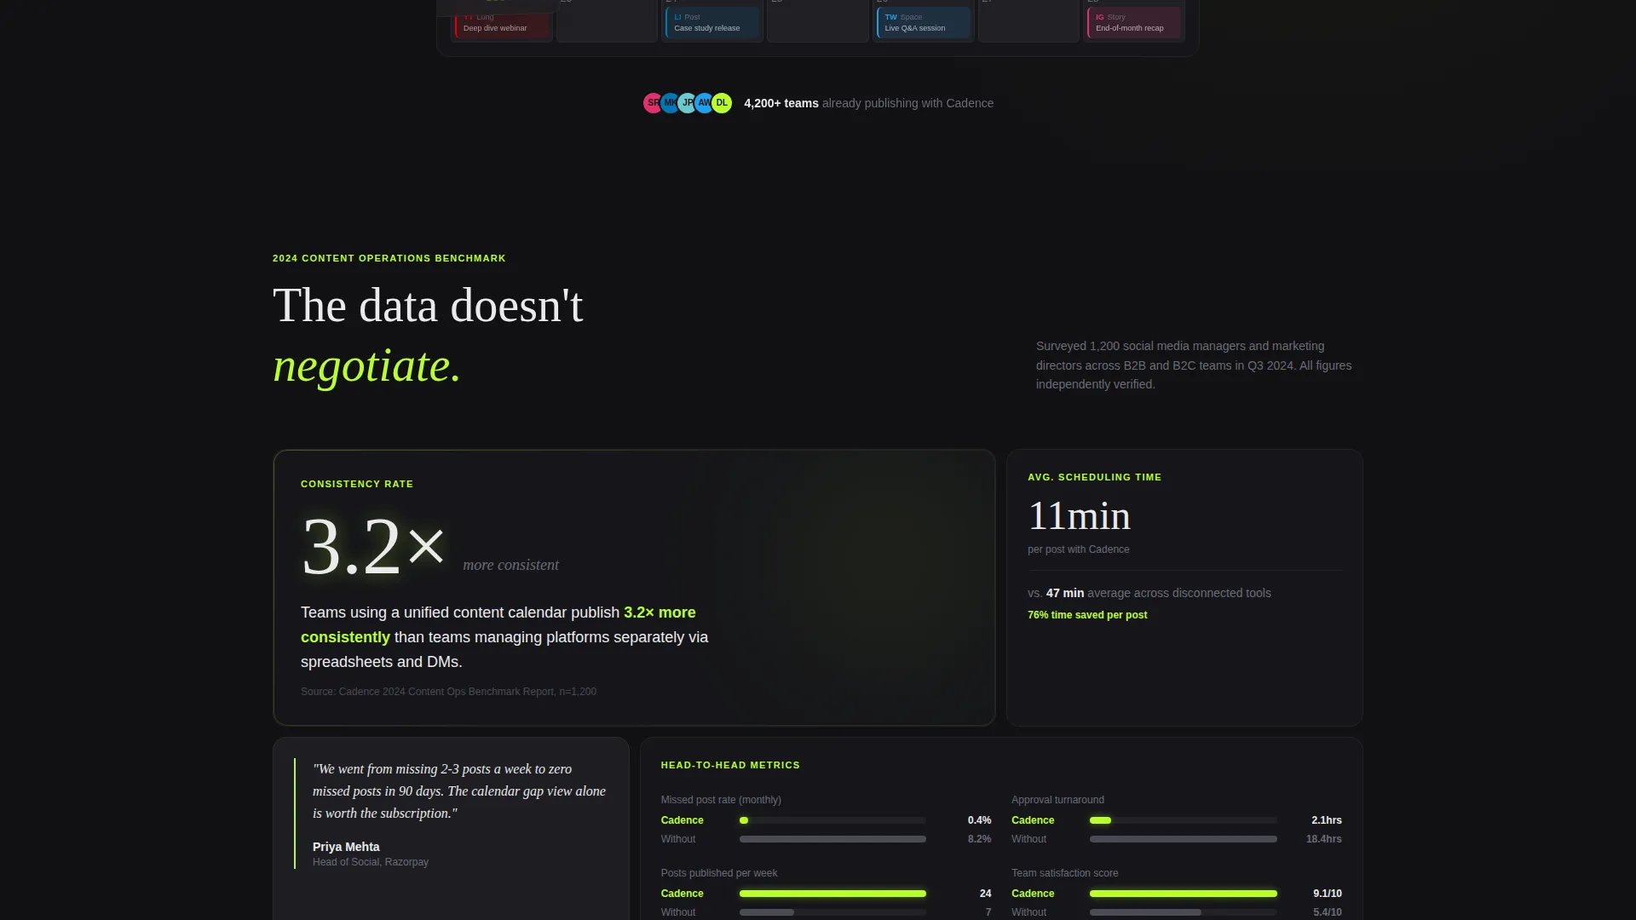Image resolution: width=1636 pixels, height=920 pixels.
Task: Click the '9.1/10' score
Action: 1327,894
